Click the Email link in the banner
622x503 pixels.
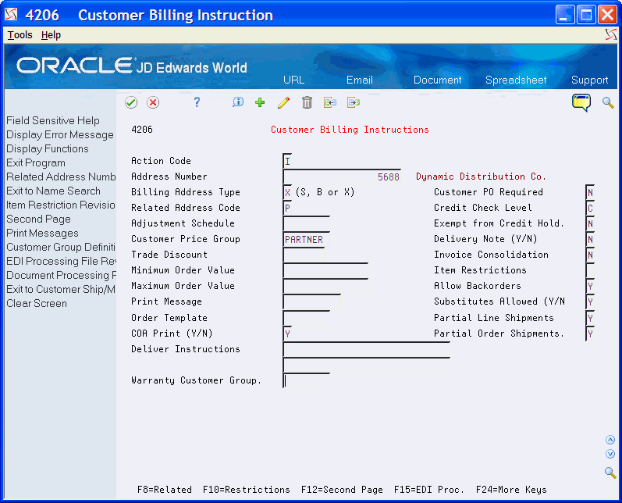coord(360,80)
